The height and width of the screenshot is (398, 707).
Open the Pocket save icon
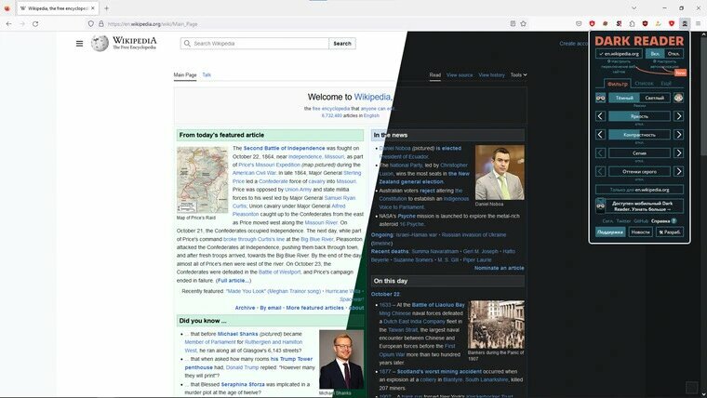[x=579, y=24]
